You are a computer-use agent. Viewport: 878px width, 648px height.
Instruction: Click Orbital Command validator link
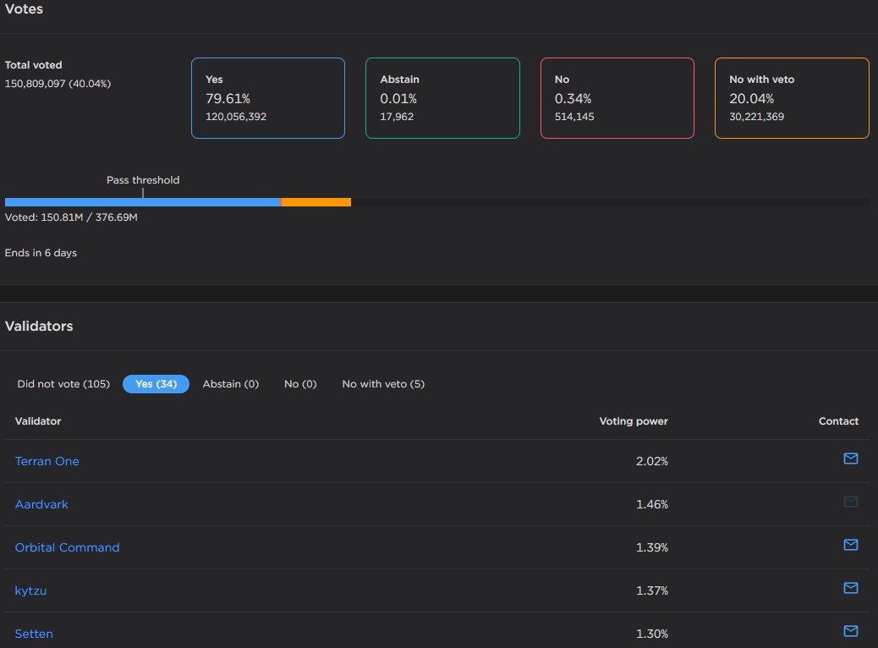(x=67, y=547)
